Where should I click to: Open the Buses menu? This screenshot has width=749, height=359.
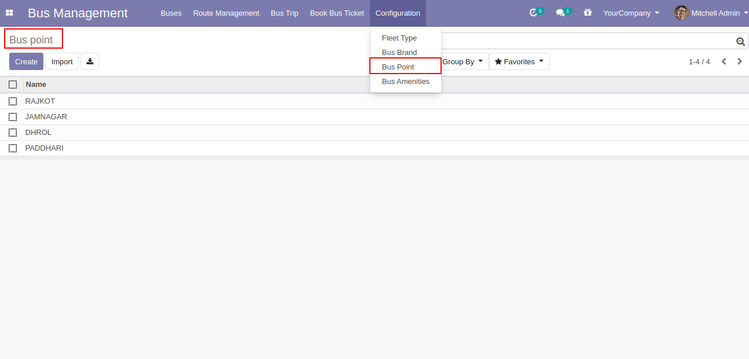click(x=171, y=13)
